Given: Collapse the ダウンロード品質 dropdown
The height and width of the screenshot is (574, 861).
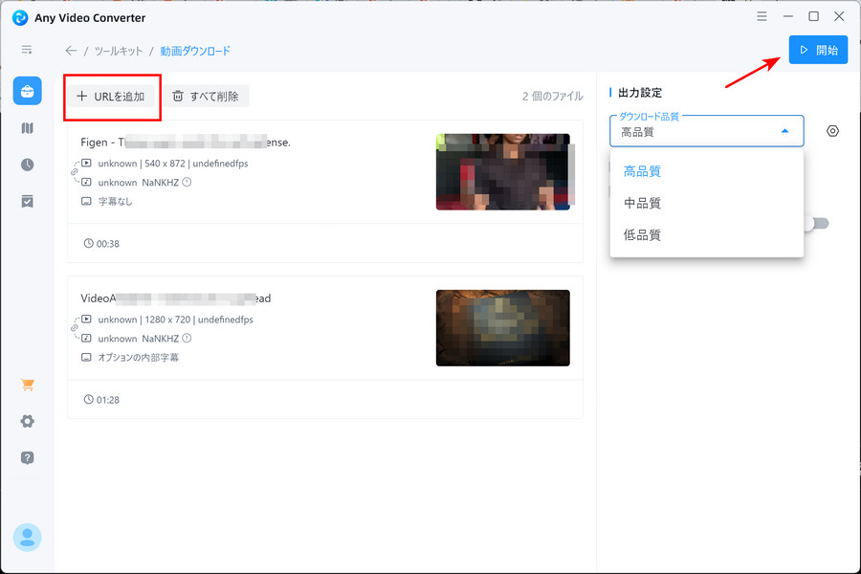Looking at the screenshot, I should pos(784,131).
